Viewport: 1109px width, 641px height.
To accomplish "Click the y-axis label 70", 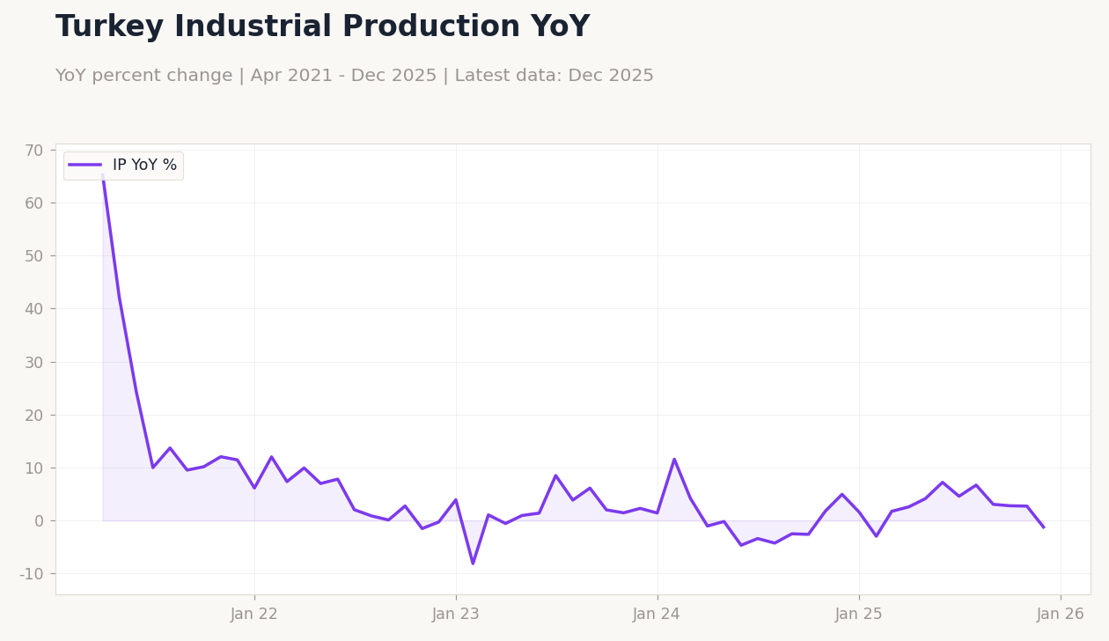I will [33, 151].
